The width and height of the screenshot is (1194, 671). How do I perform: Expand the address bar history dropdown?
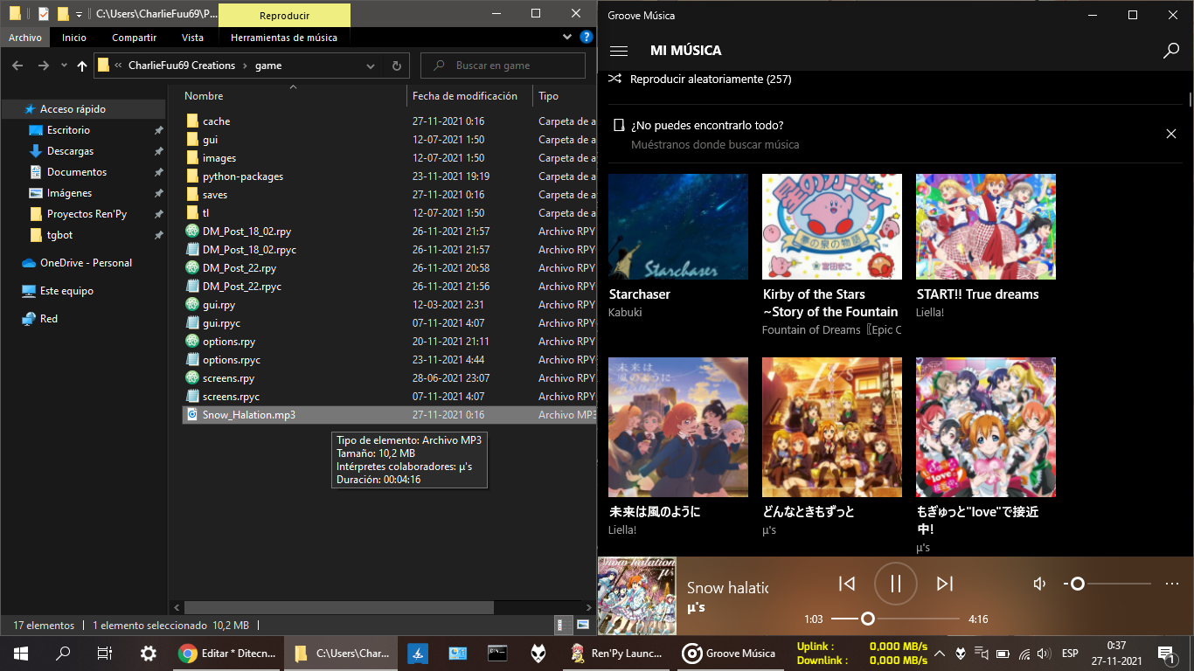click(371, 66)
